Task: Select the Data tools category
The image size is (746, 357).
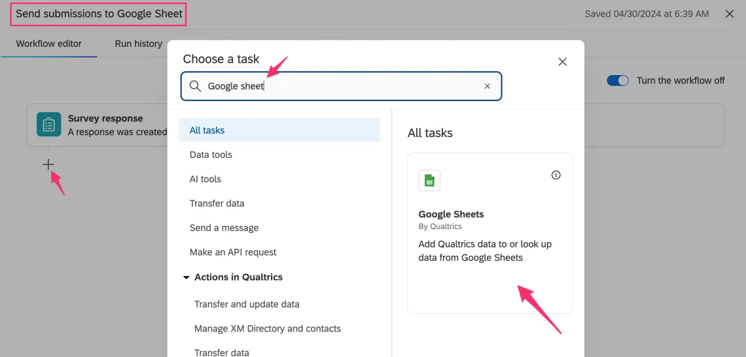Action: click(211, 155)
